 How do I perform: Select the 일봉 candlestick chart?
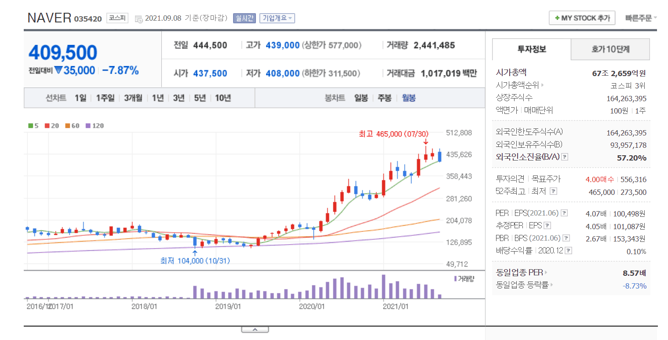point(361,98)
